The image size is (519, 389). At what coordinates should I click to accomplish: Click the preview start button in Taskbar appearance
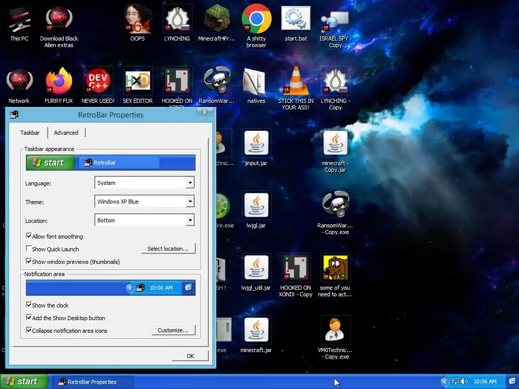[x=50, y=163]
